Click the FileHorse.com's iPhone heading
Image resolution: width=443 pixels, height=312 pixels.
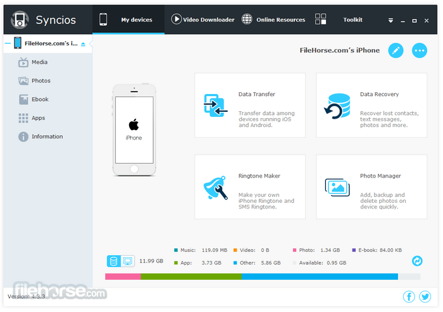(x=340, y=51)
